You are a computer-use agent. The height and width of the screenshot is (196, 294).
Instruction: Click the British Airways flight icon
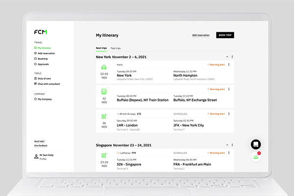104,117
